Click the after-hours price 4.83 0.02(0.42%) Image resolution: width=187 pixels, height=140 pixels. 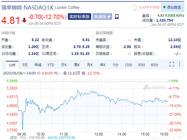click(171, 15)
